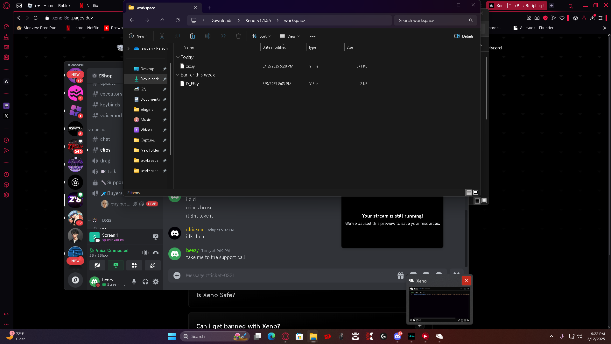The width and height of the screenshot is (611, 344).
Task: Open the clips channel in Discord
Action: (x=105, y=150)
